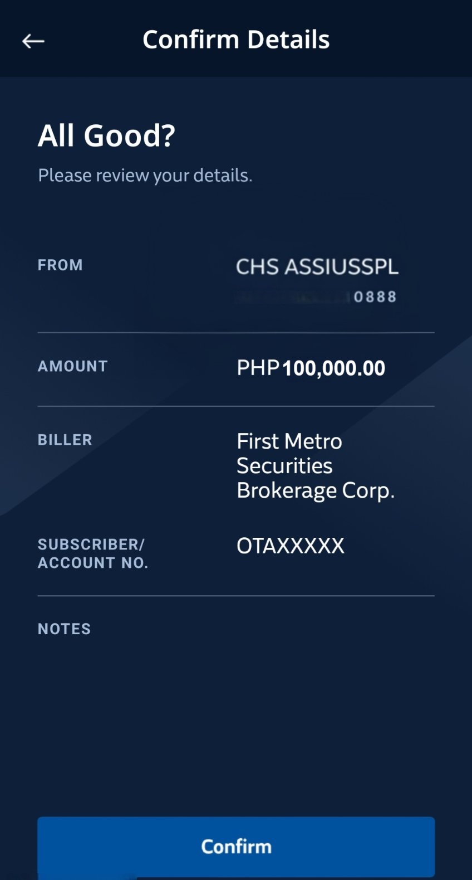Tap the NOTES field label
The image size is (472, 880).
[64, 629]
